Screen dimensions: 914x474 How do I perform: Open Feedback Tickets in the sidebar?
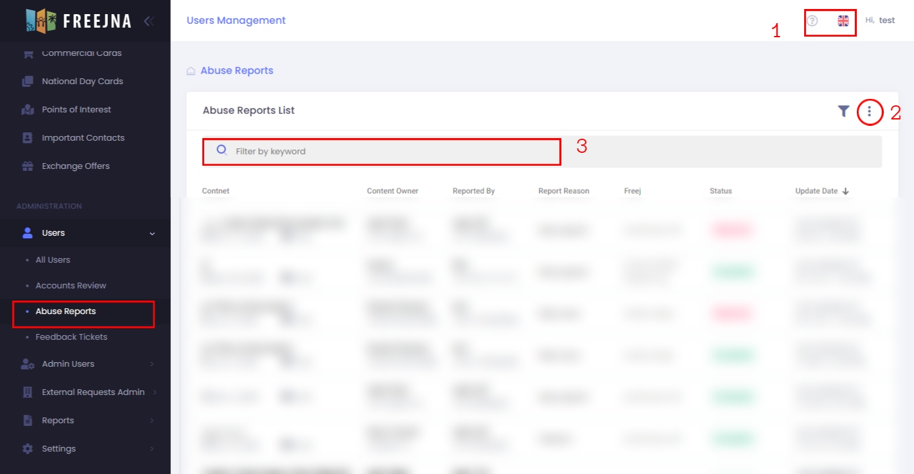pyautogui.click(x=71, y=337)
